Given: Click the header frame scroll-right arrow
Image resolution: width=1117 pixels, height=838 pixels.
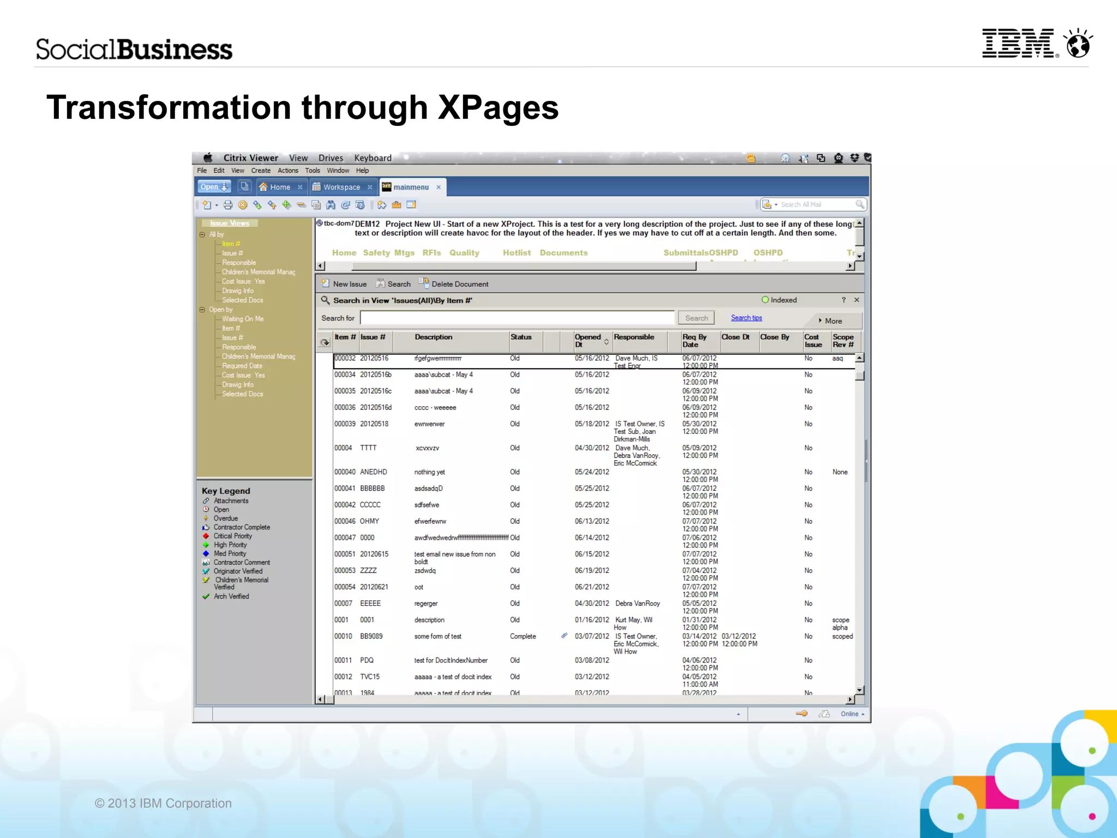Looking at the screenshot, I should 850,266.
